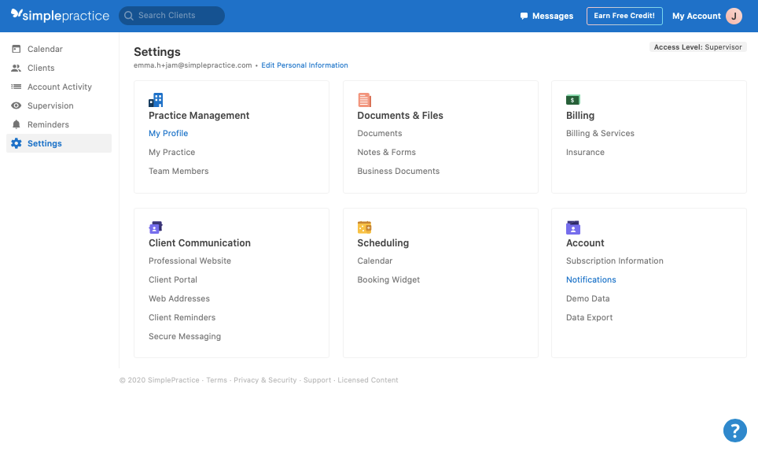758x451 pixels.
Task: Click the Licensed Content footer link
Action: point(368,380)
